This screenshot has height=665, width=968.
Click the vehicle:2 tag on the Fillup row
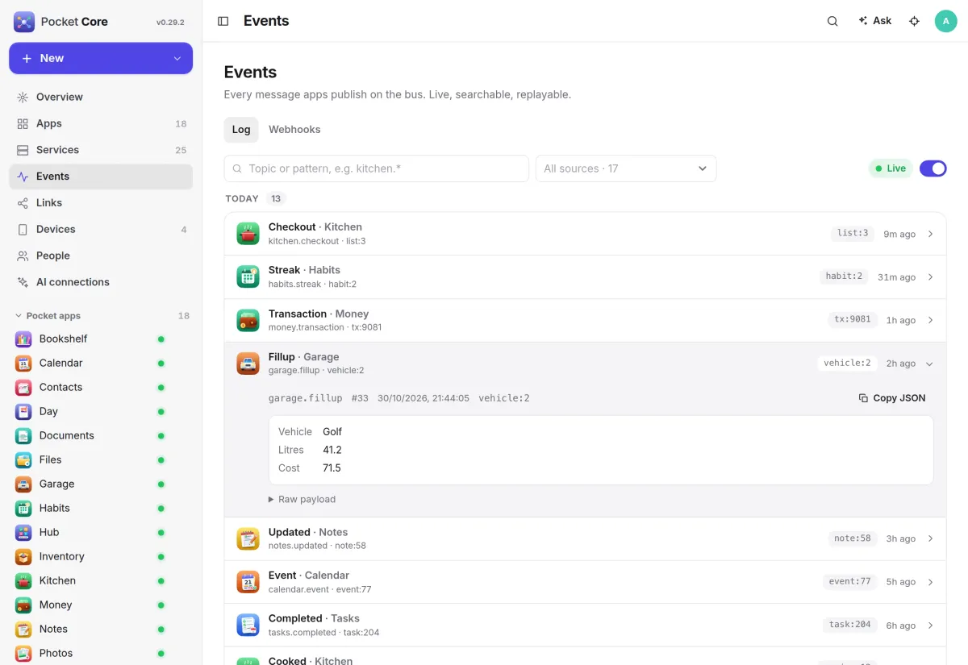click(847, 364)
